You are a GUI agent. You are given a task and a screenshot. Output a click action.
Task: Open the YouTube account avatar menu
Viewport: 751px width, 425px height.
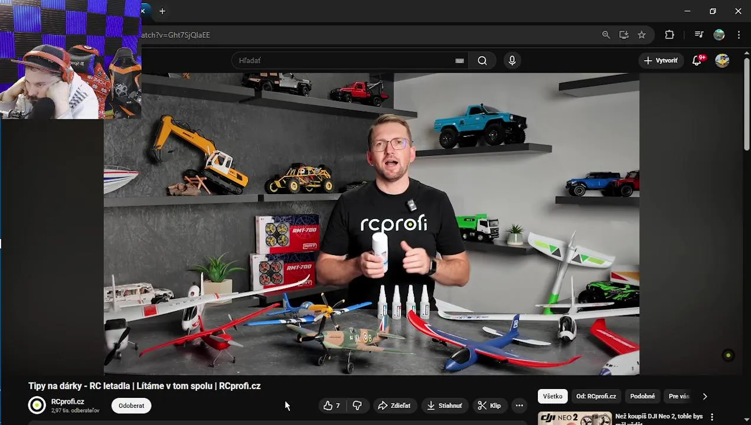(x=722, y=60)
